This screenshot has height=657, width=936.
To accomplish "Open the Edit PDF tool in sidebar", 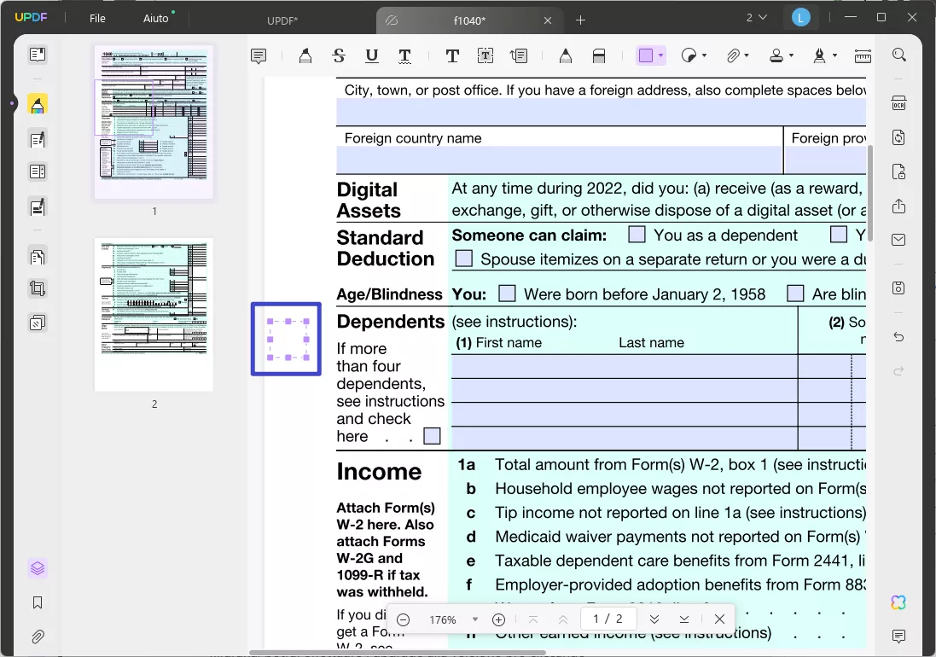I will [x=37, y=140].
